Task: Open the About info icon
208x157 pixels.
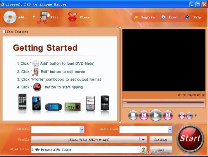Action: tap(163, 17)
